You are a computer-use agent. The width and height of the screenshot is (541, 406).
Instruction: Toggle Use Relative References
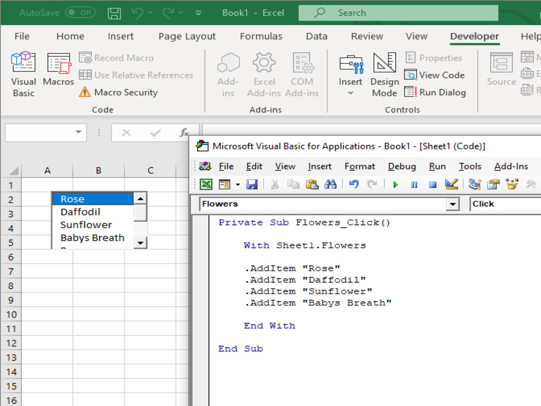click(136, 75)
